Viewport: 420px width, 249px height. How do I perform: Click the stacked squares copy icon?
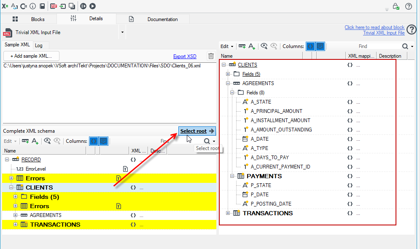tap(72, 6)
